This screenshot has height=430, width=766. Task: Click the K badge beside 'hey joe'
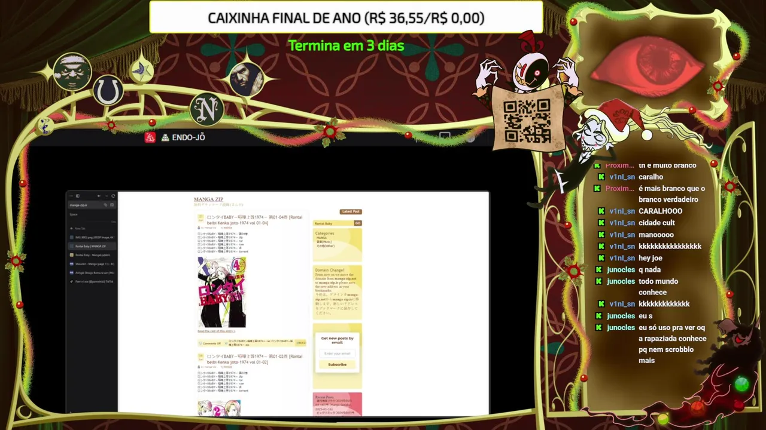(x=601, y=258)
